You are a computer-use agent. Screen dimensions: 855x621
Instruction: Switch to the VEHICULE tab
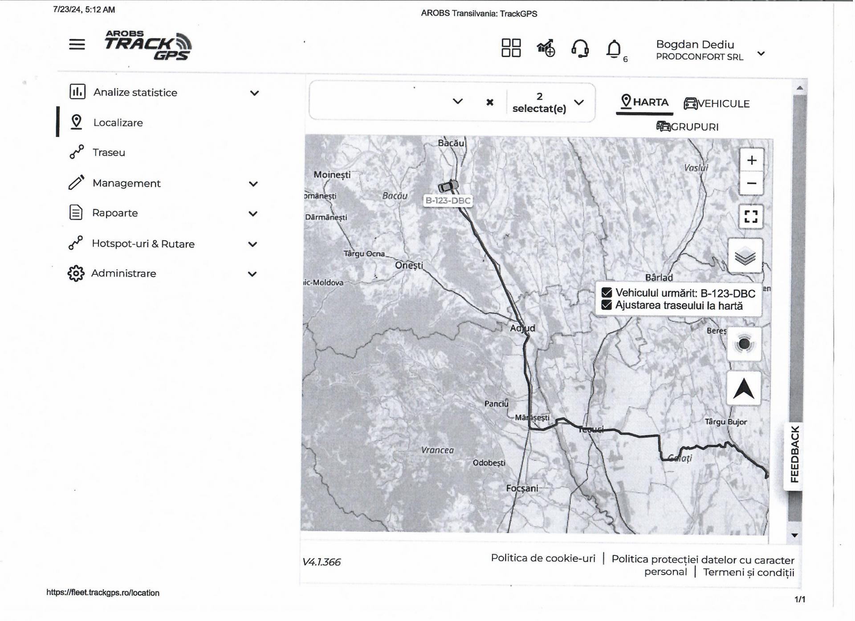tap(717, 104)
